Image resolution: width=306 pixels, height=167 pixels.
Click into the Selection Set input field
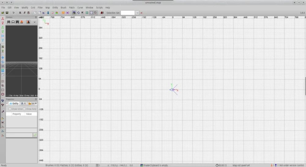(x=128, y=13)
